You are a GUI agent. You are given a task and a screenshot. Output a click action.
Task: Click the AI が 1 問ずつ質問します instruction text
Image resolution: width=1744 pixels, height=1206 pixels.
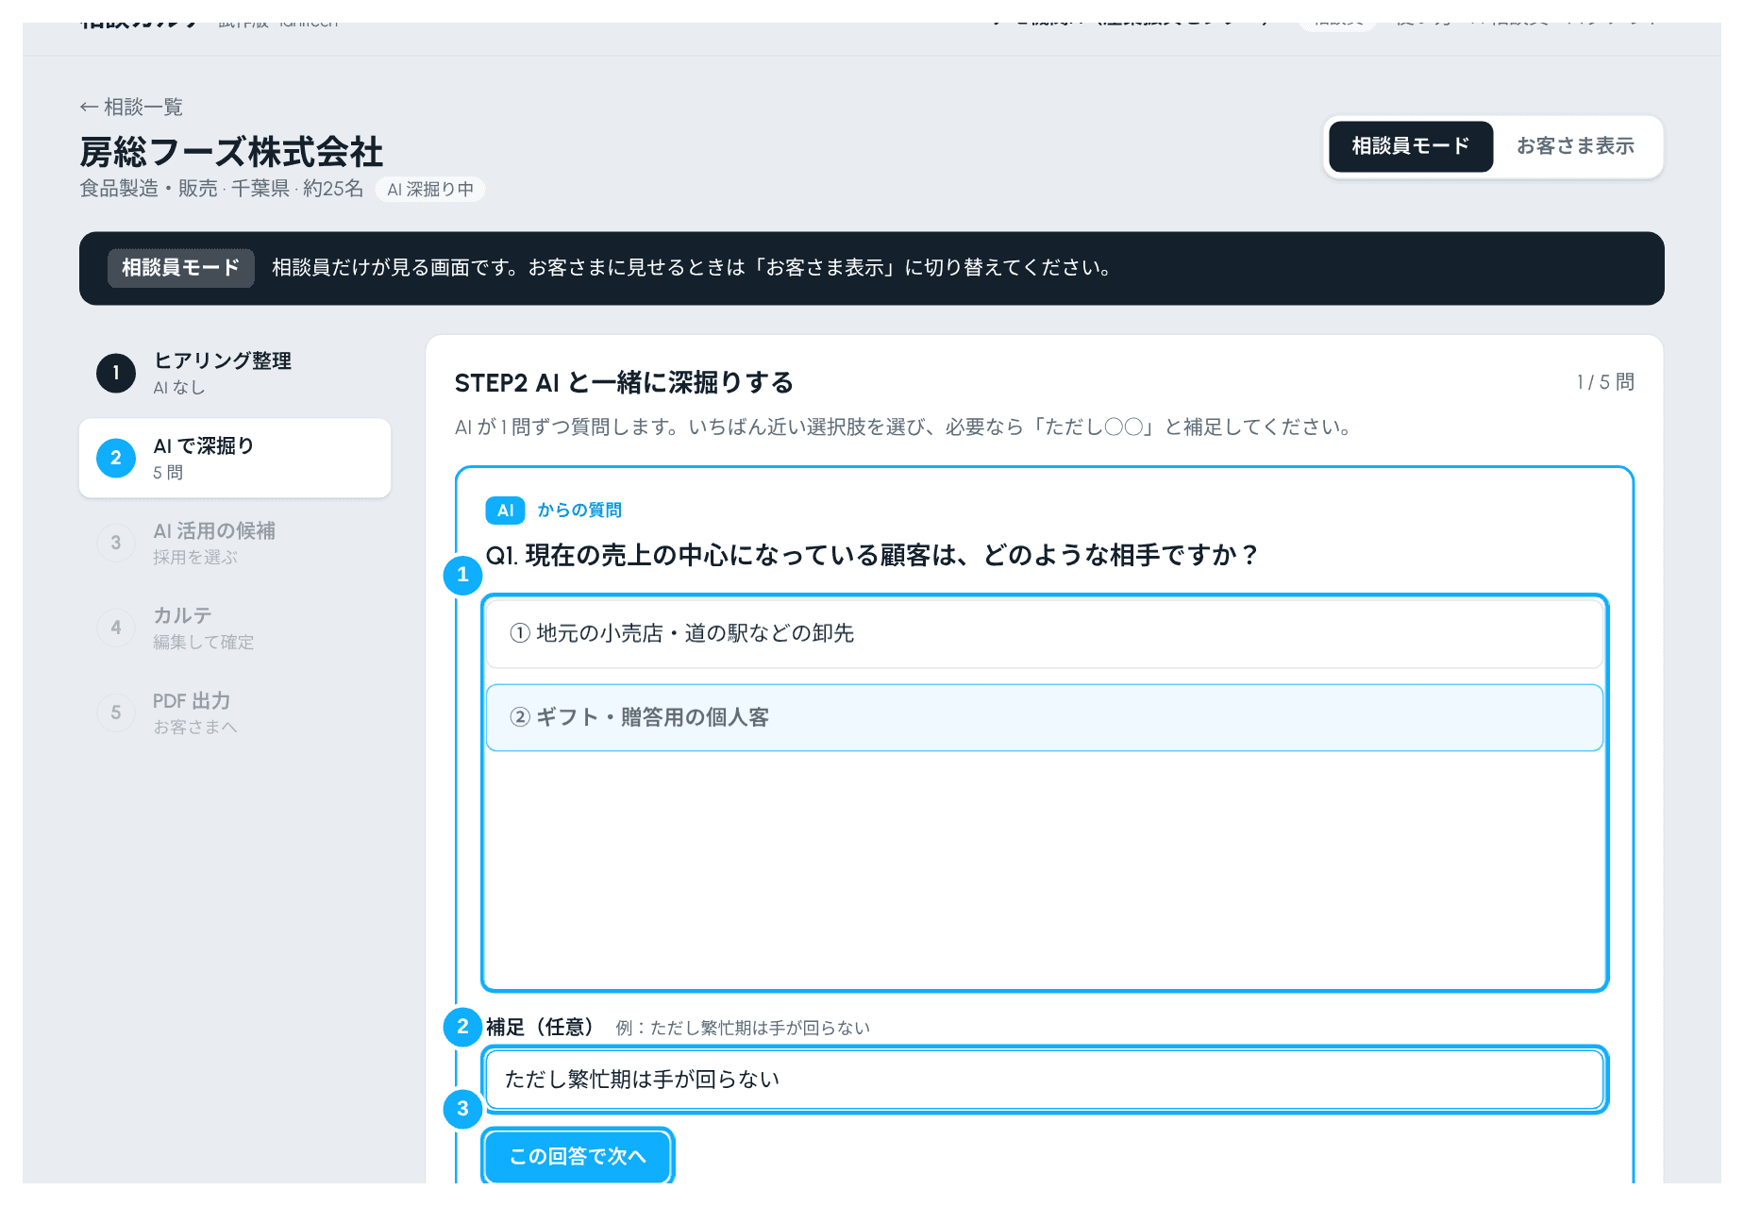pos(903,427)
